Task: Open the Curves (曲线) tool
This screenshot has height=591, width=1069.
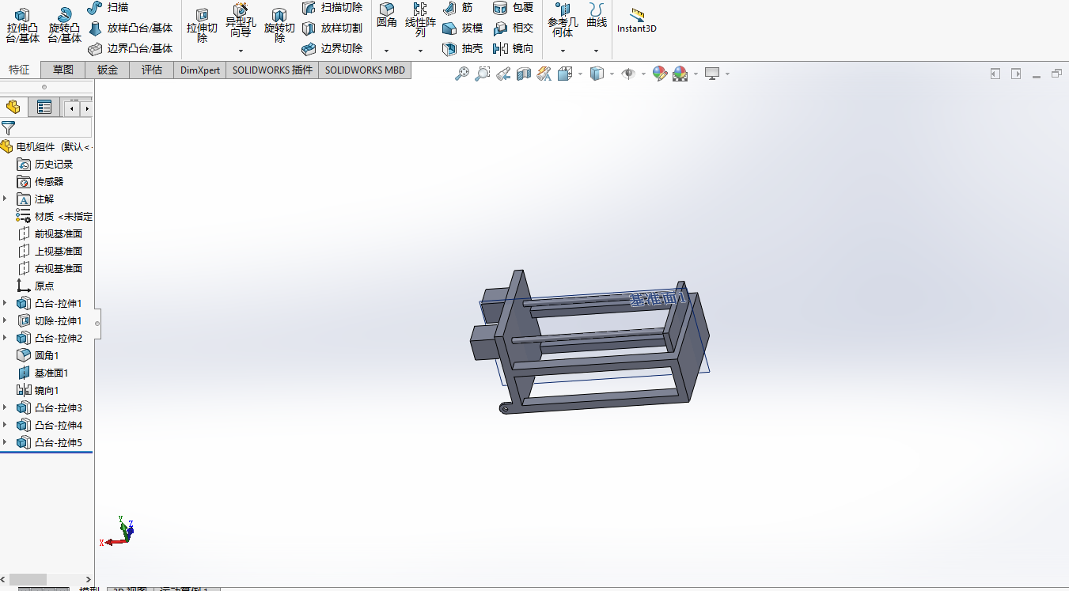Action: pos(597,15)
